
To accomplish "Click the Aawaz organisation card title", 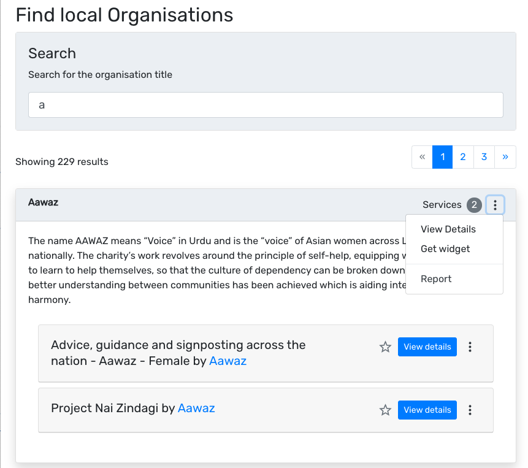I will 43,202.
